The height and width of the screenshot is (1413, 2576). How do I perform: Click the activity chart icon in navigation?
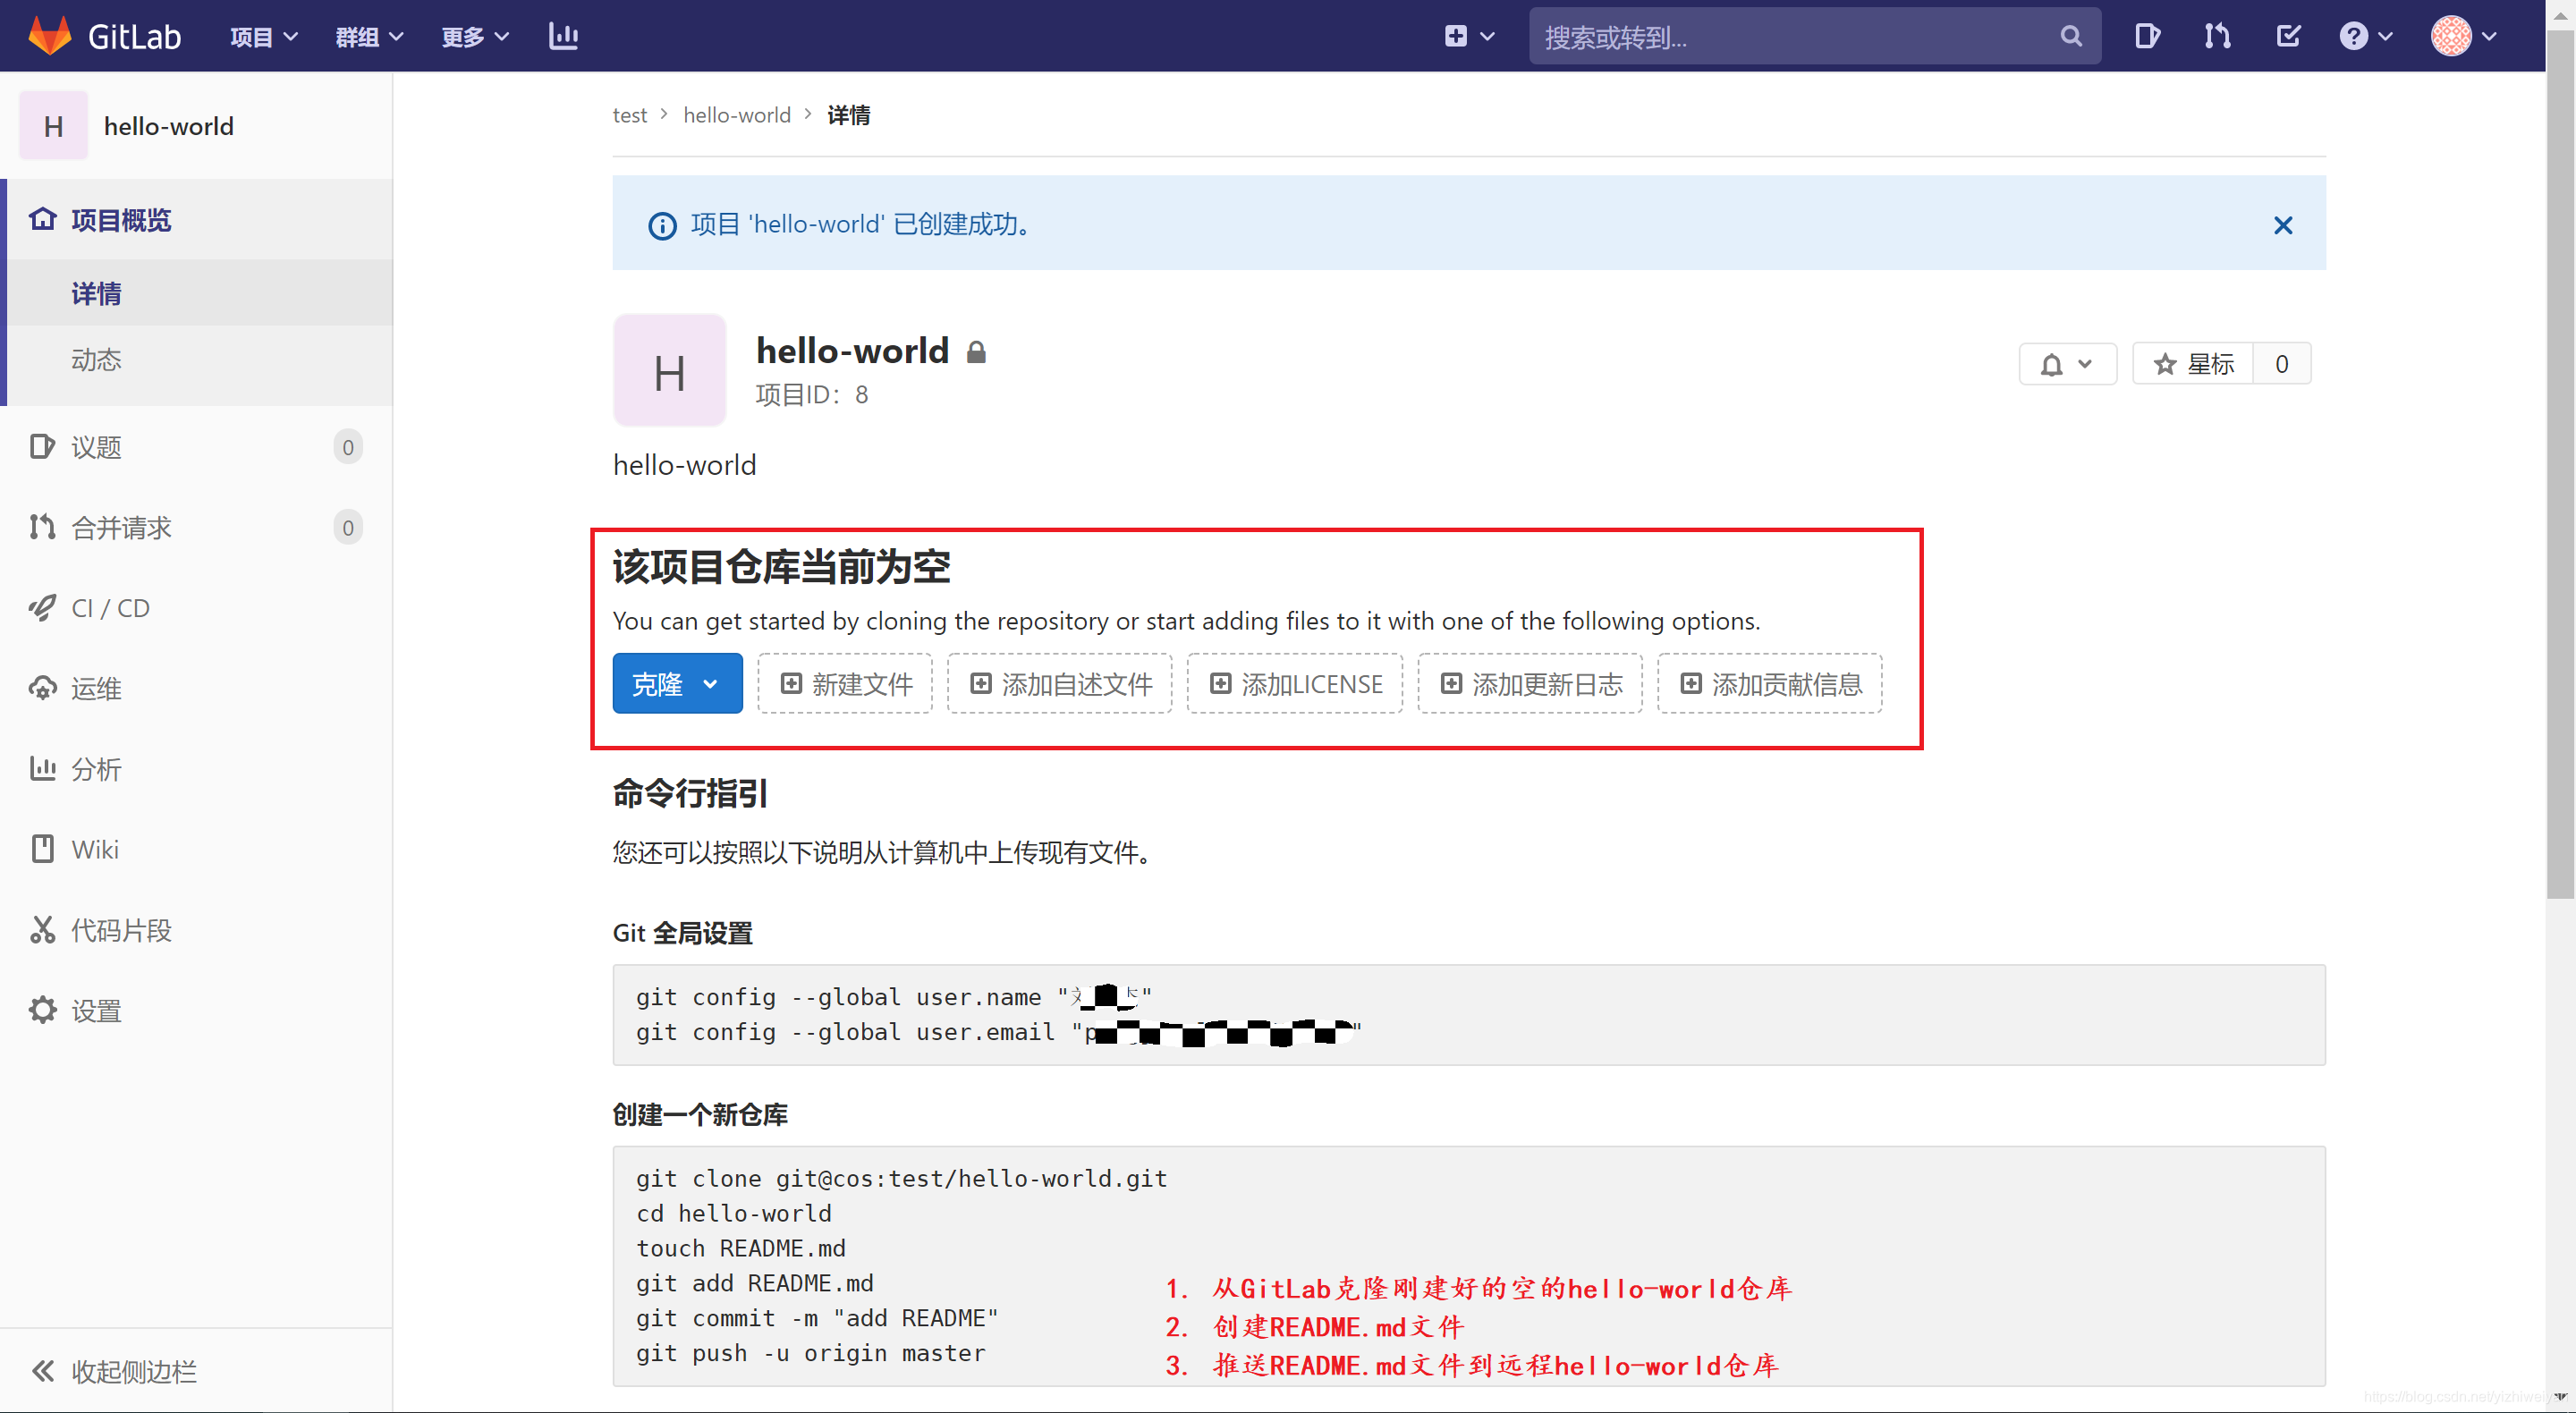(x=563, y=35)
